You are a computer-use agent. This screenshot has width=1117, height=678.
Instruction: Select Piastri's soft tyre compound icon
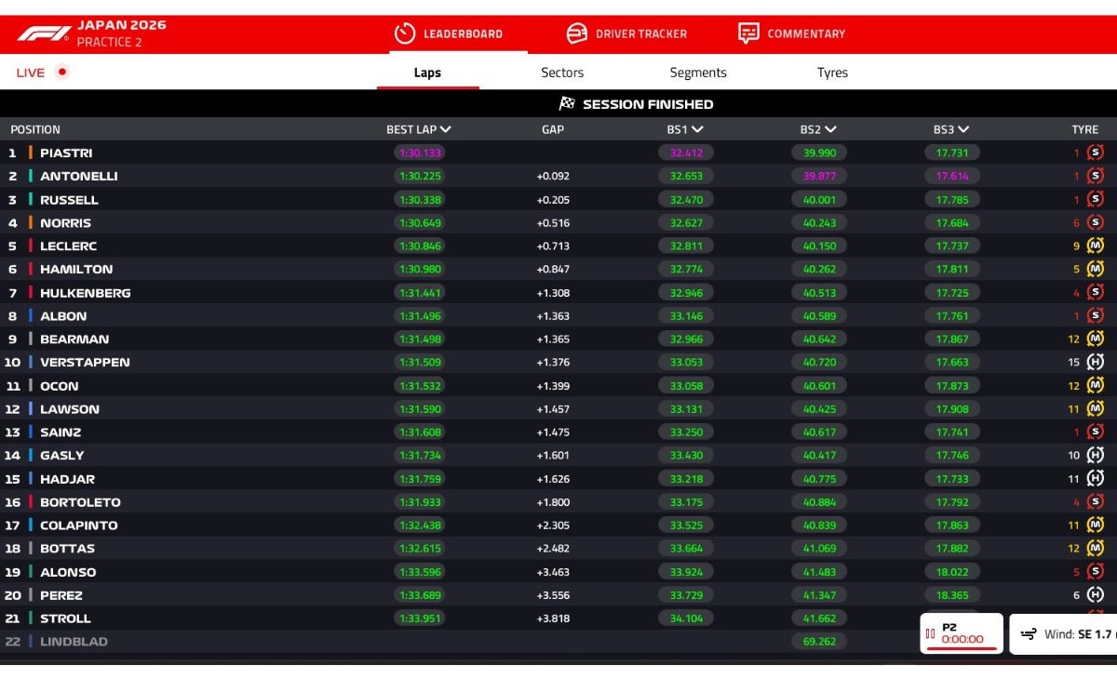click(x=1097, y=153)
